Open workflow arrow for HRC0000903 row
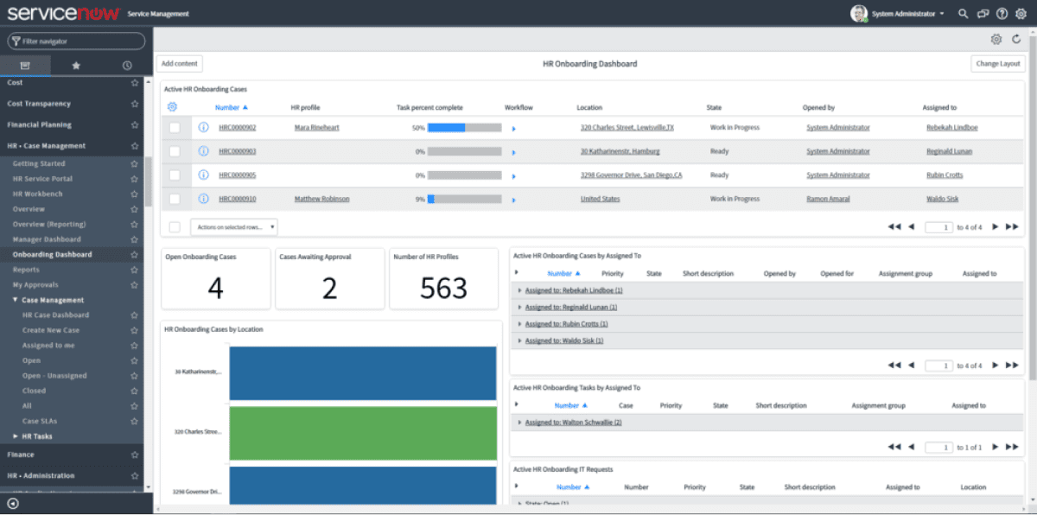1037x515 pixels. tap(513, 152)
